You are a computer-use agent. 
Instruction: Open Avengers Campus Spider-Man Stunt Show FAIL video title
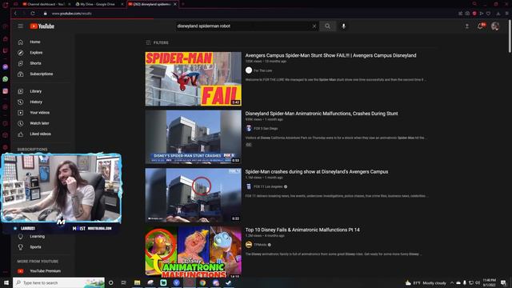pyautogui.click(x=330, y=55)
